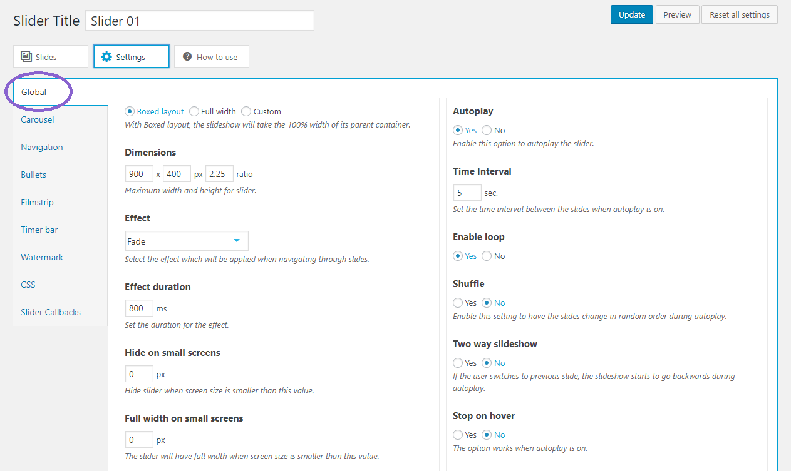Click Full width on small screens field
791x471 pixels.
pyautogui.click(x=139, y=440)
